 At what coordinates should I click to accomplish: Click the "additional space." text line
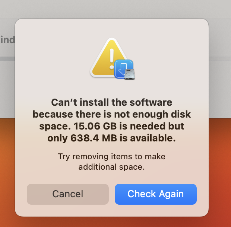point(112,167)
